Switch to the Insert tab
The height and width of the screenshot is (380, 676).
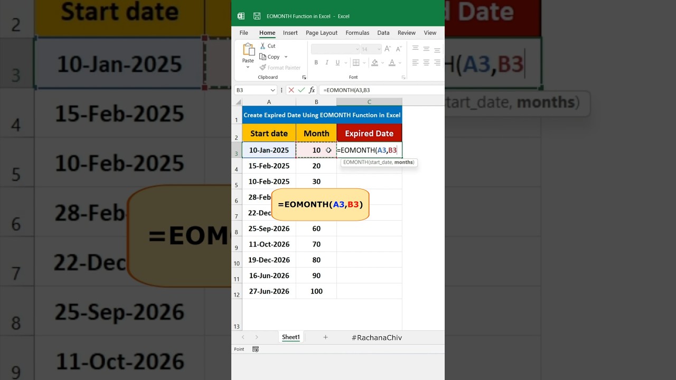click(290, 33)
